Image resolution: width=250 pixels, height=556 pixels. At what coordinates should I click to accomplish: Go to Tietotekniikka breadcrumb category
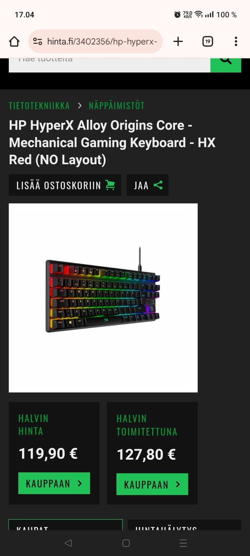[39, 106]
